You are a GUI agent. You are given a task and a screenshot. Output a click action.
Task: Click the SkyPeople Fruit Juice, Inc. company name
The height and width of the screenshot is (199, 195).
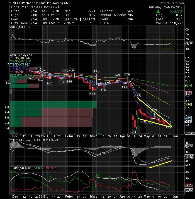34,3
